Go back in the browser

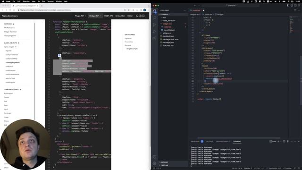3,10
